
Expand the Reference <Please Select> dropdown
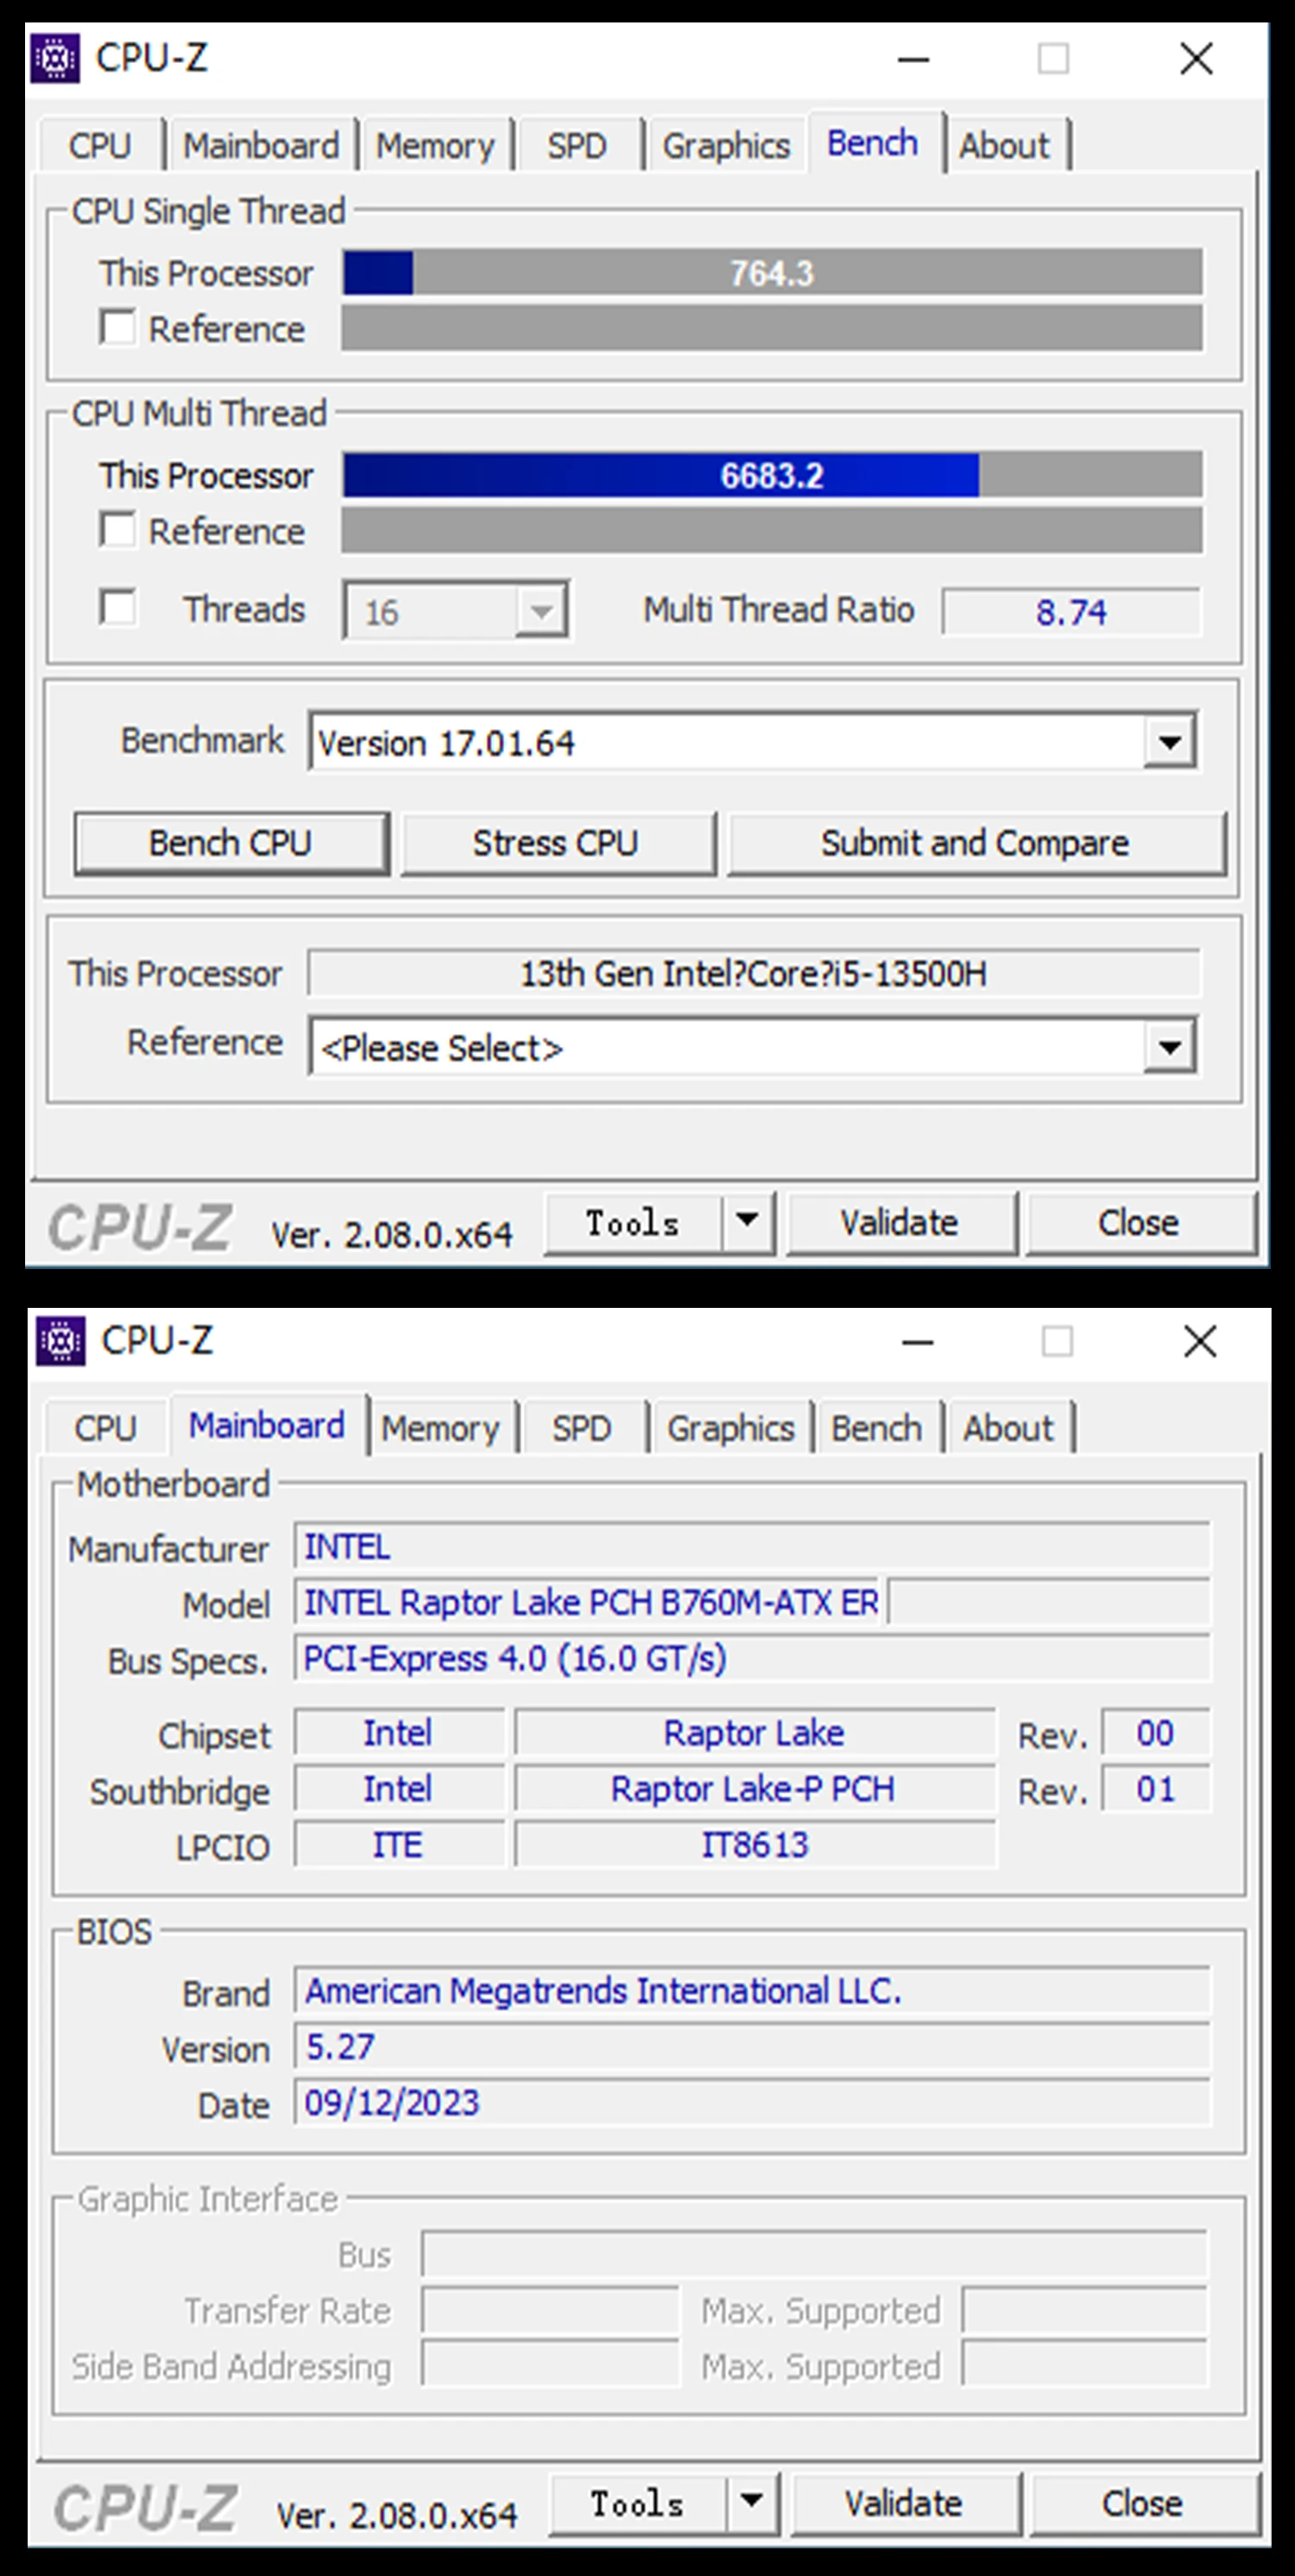[1169, 1047]
